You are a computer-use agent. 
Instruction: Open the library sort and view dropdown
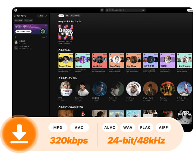(45, 37)
